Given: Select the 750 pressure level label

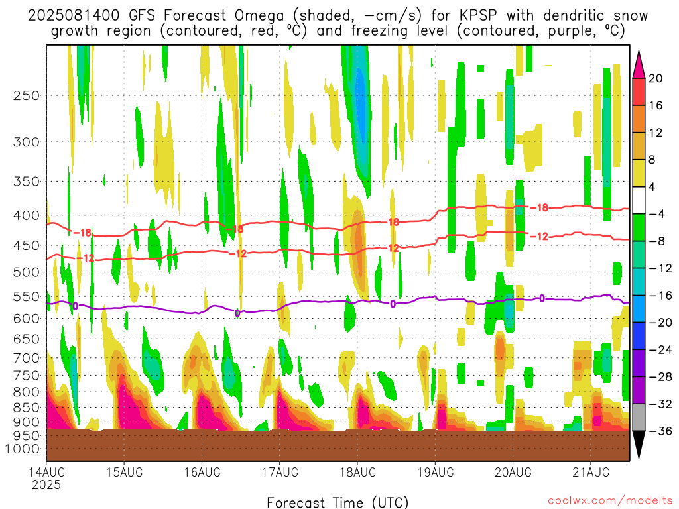Looking at the screenshot, I should (x=27, y=376).
